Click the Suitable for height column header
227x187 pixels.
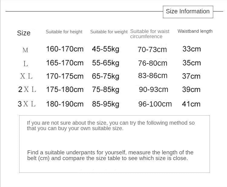point(64,32)
